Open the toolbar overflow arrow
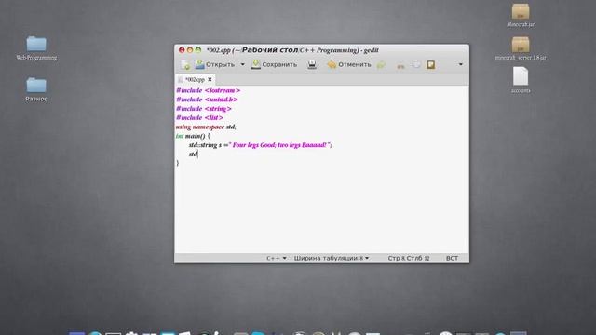596x335 pixels. [461, 64]
